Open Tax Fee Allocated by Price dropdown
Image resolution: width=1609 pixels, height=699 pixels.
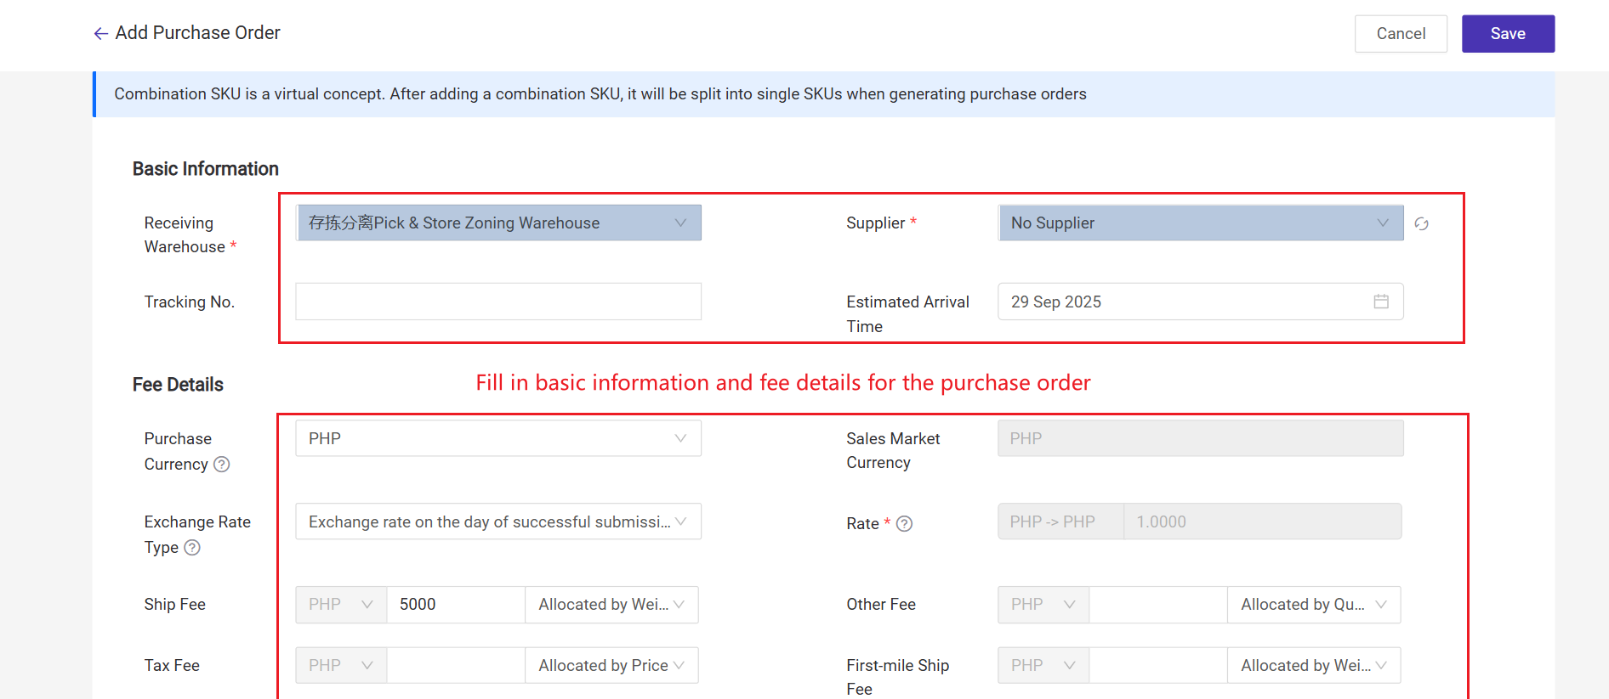[611, 666]
